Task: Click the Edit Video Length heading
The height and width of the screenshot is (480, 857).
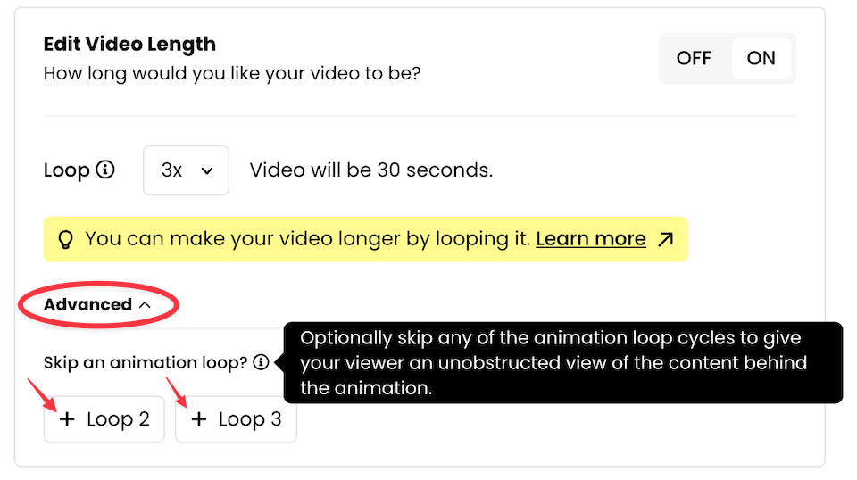Action: (129, 44)
